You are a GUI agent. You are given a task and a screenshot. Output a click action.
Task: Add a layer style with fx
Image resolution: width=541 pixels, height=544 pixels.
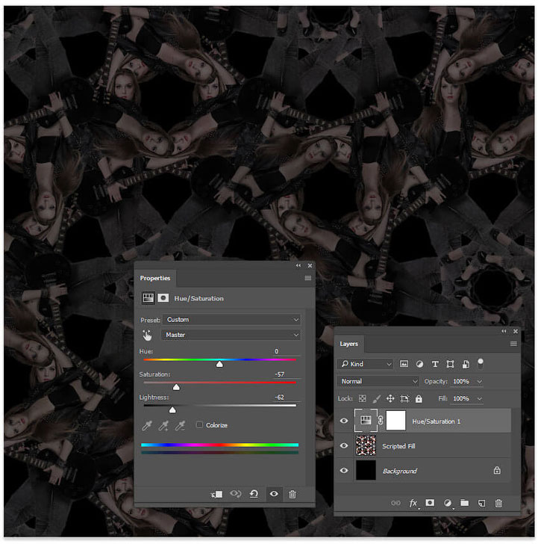click(x=415, y=505)
